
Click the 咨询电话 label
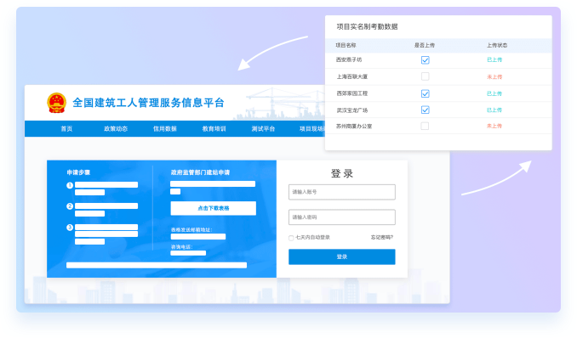tap(182, 247)
